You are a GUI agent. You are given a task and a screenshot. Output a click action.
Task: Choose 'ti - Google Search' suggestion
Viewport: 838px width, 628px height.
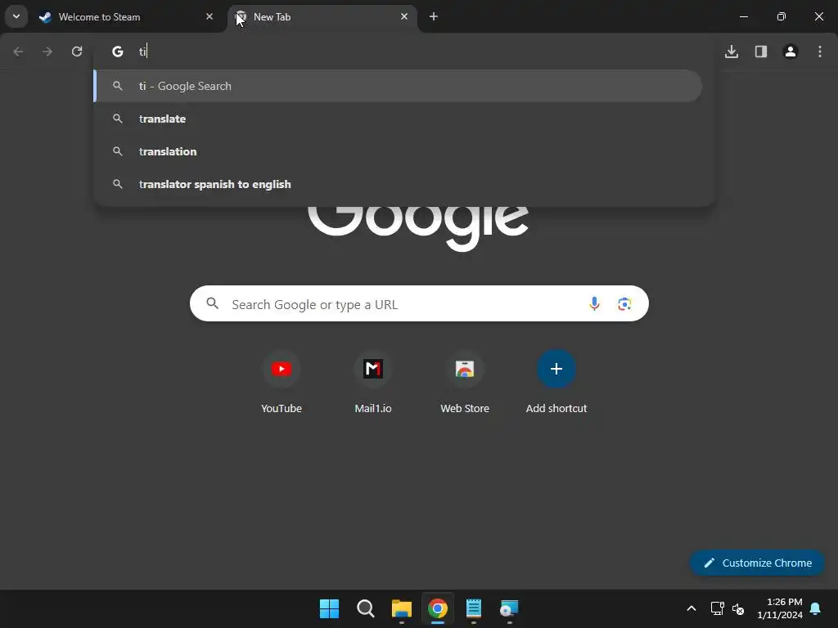point(398,86)
